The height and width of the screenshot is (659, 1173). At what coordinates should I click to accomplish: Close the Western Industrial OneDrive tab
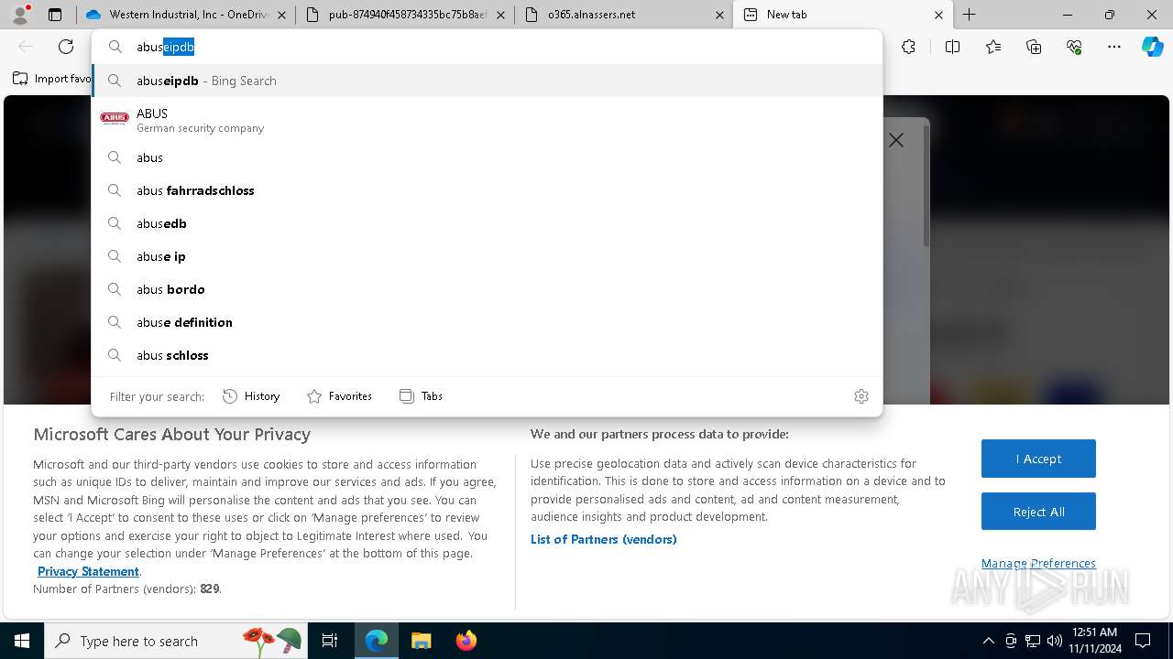pos(281,15)
